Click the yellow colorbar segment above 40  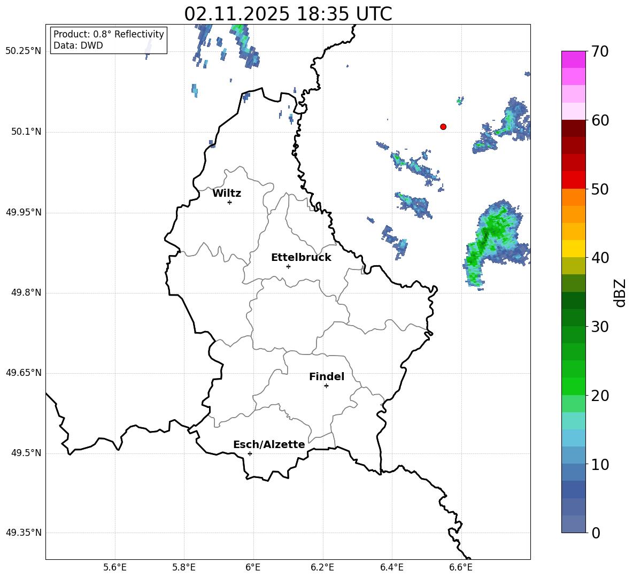click(x=574, y=249)
